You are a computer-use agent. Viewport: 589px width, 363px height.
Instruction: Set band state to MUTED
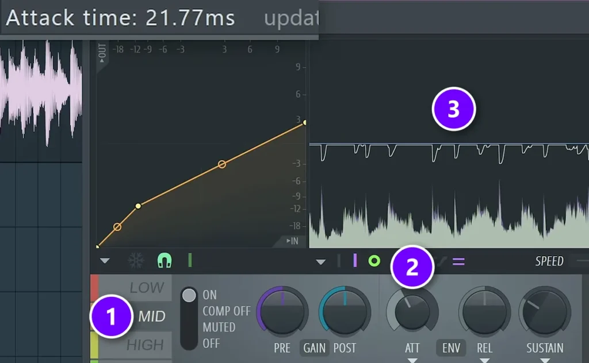[219, 327]
